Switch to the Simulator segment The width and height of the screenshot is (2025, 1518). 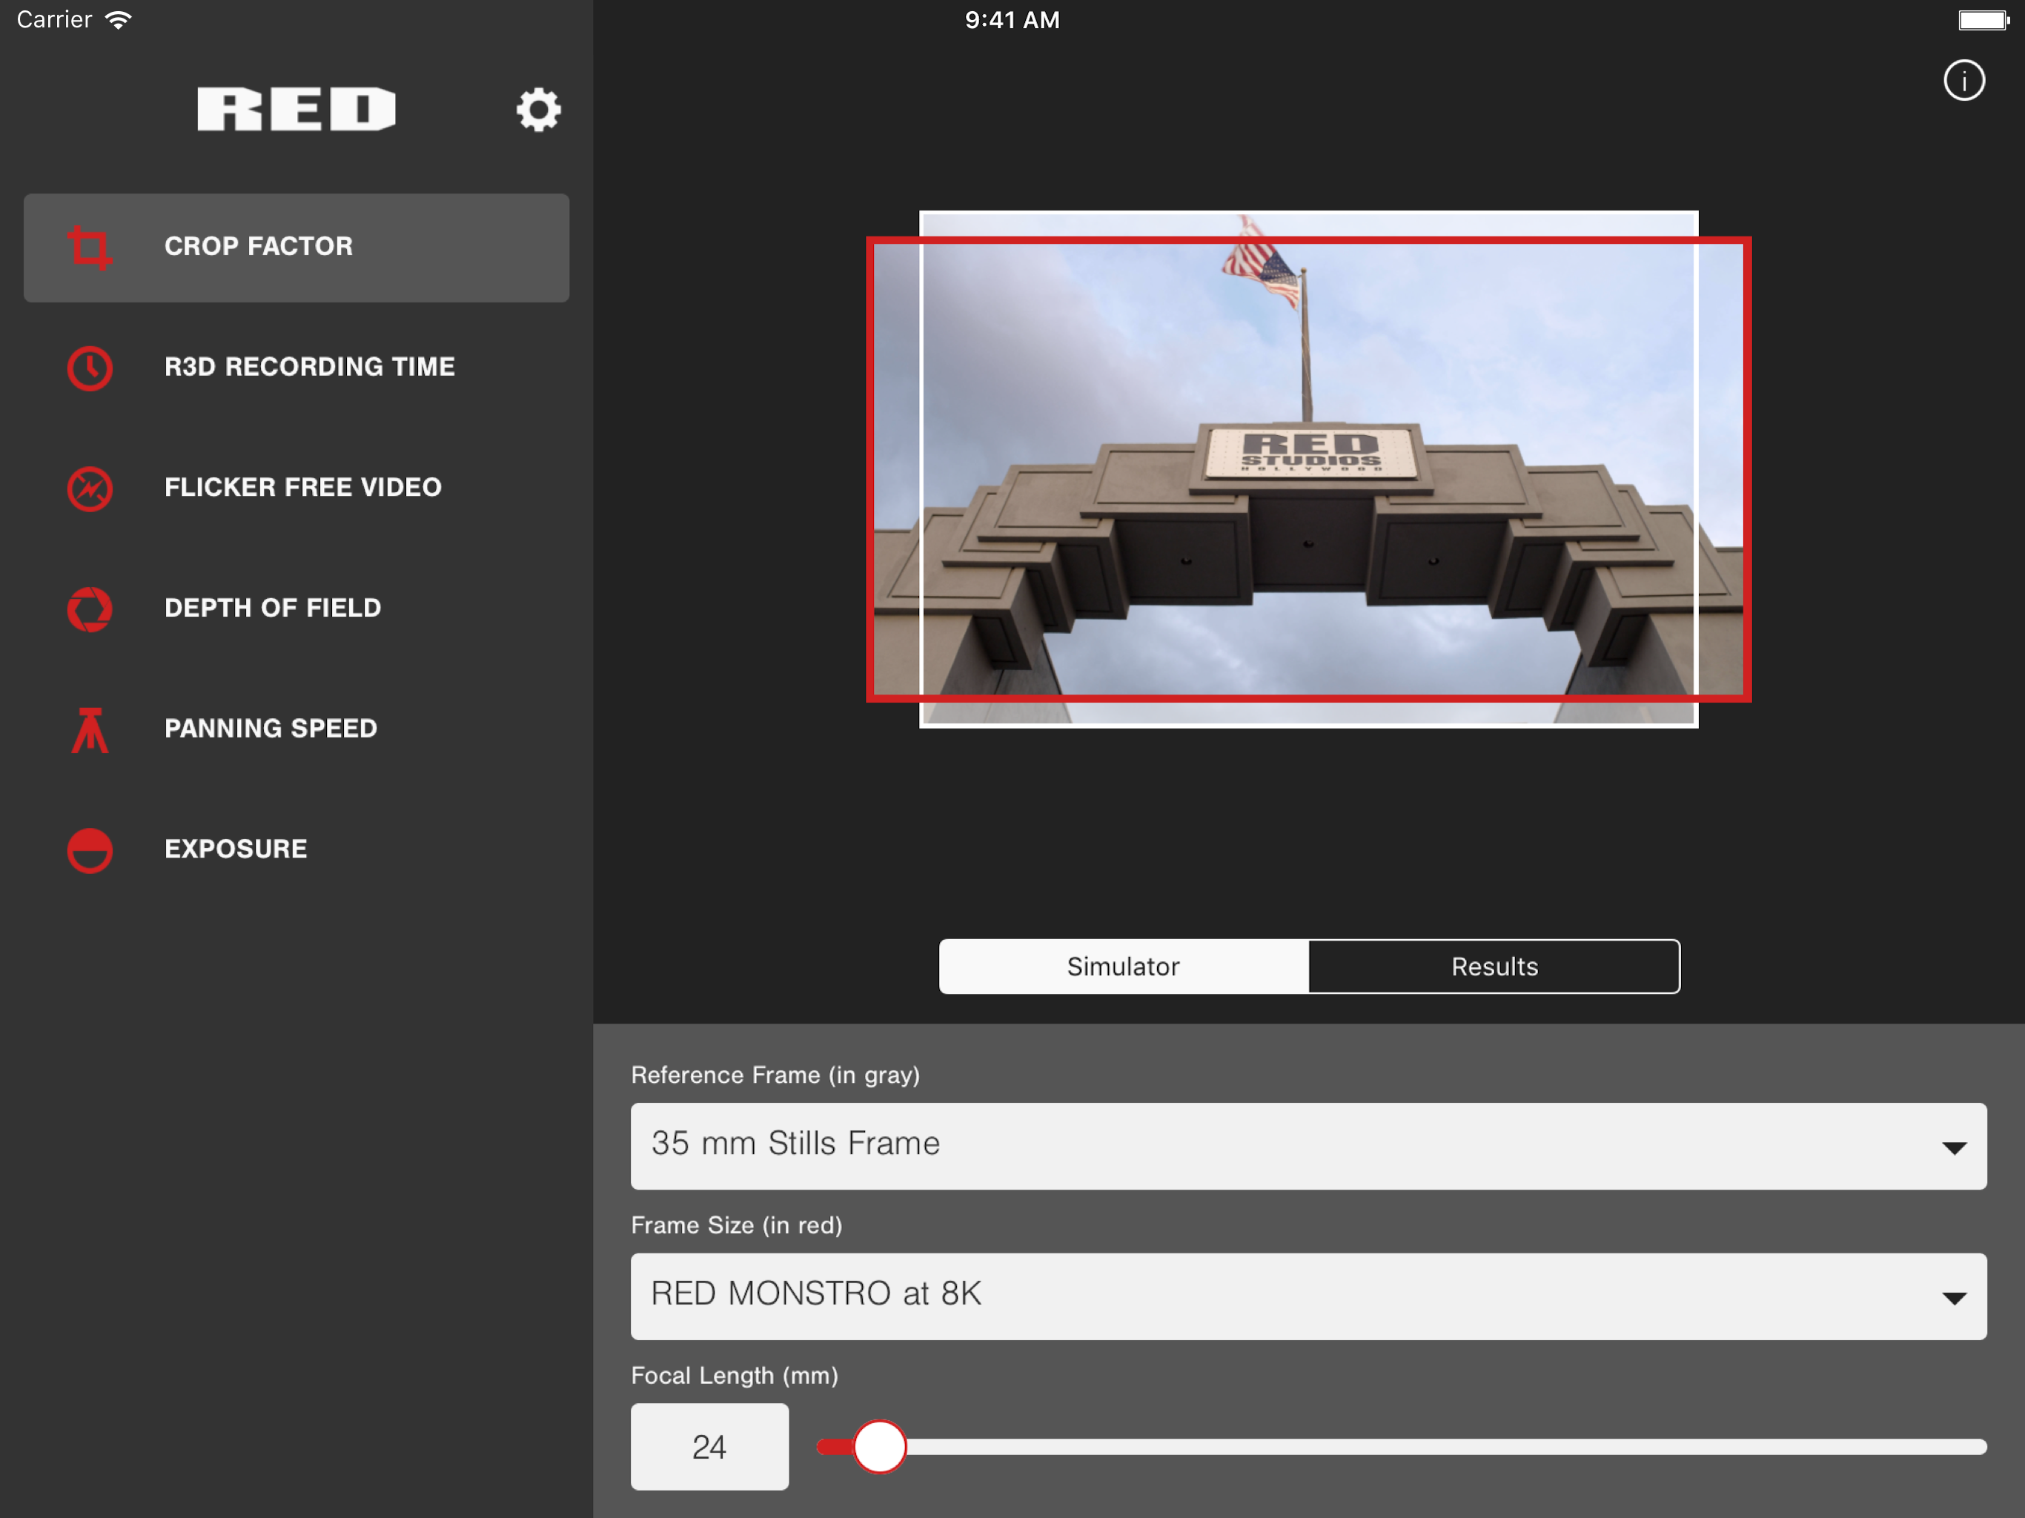pos(1123,967)
